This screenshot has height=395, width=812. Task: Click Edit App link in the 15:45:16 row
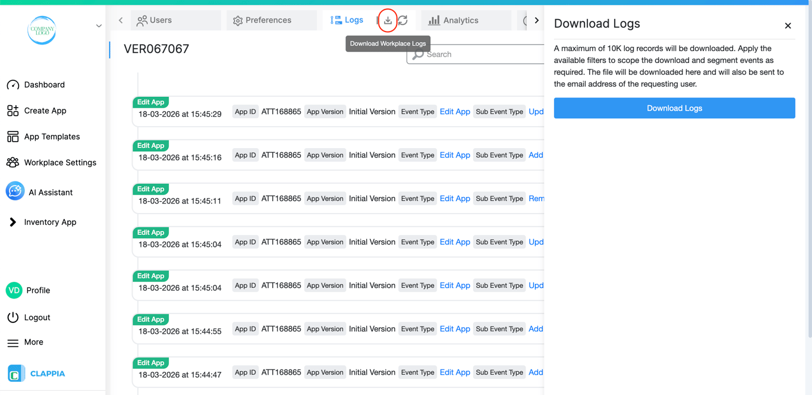[x=455, y=155]
